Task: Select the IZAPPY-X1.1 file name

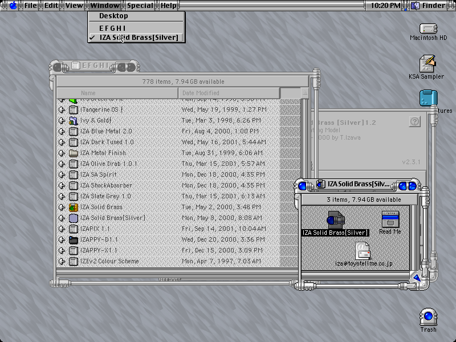Action: (x=99, y=250)
